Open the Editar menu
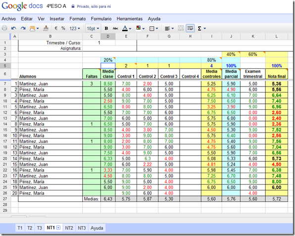Image resolution: width=295 pixels, height=236 pixels. (x=27, y=19)
